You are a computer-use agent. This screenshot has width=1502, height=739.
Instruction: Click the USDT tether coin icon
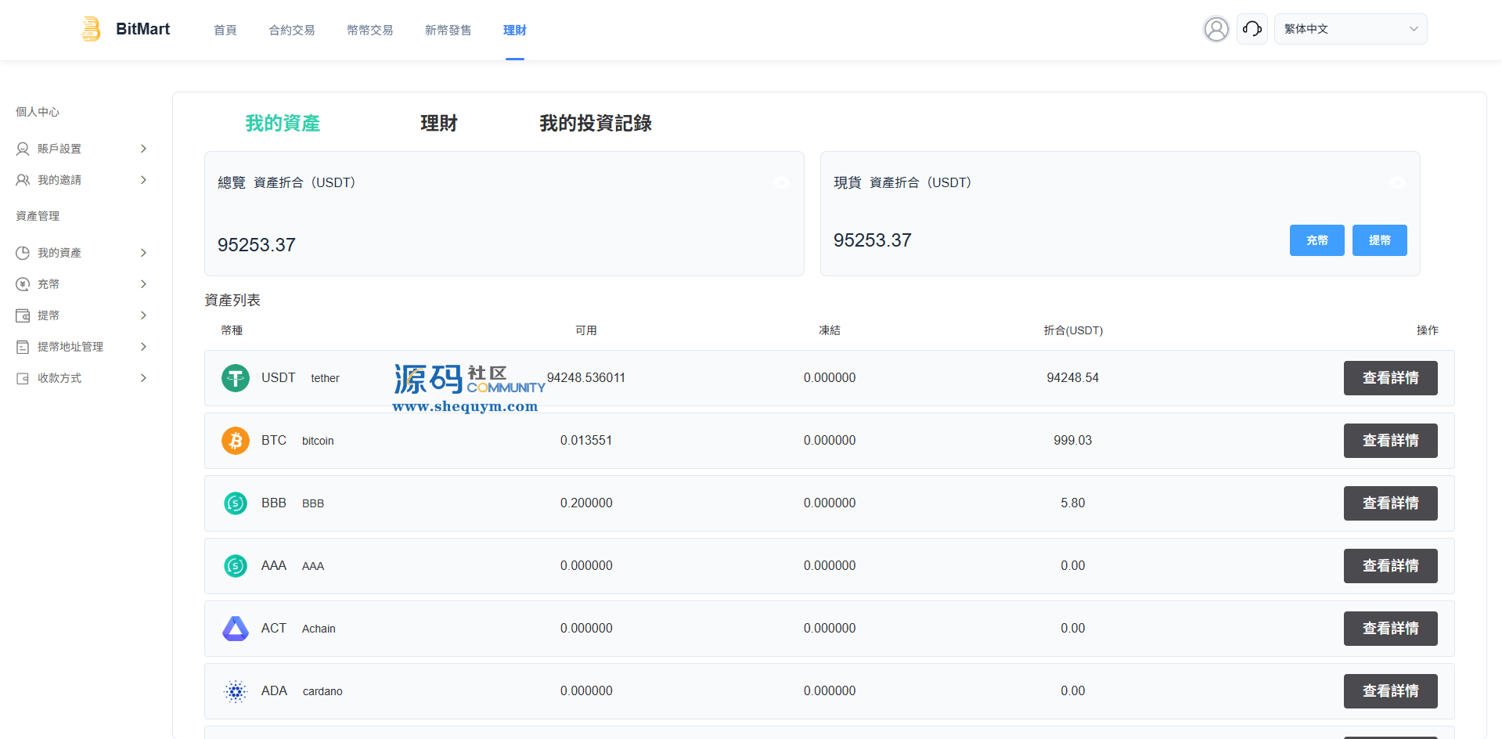pyautogui.click(x=235, y=378)
